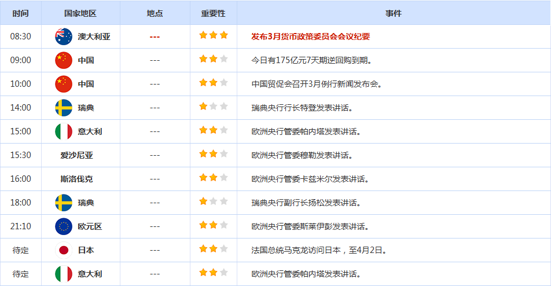Image resolution: width=551 pixels, height=286 pixels.
Task: Click the three-star rating in the 08:30 row
Action: point(213,35)
